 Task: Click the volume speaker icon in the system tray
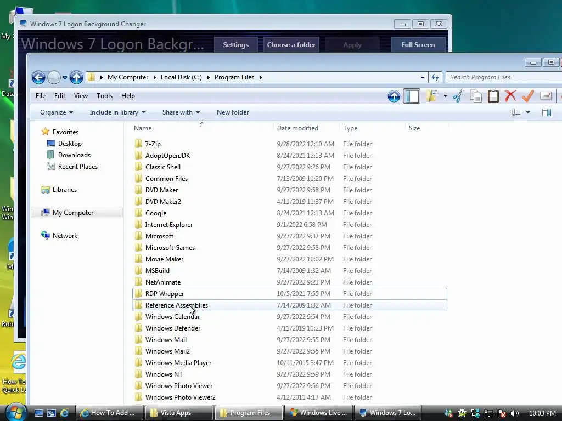pyautogui.click(x=515, y=413)
